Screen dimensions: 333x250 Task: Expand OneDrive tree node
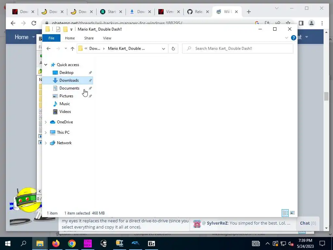(x=46, y=122)
